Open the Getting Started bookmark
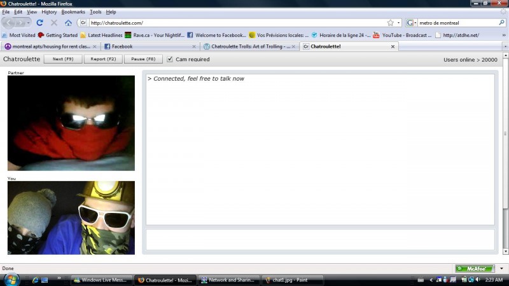The width and height of the screenshot is (509, 286). (x=58, y=35)
